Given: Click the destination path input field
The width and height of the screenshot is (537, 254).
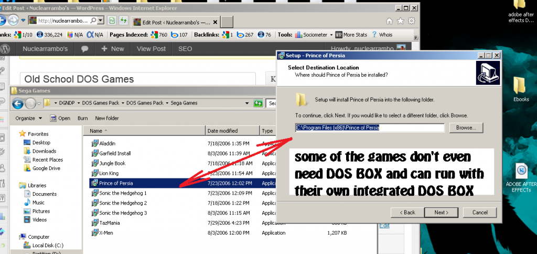Looking at the screenshot, I should (370, 128).
